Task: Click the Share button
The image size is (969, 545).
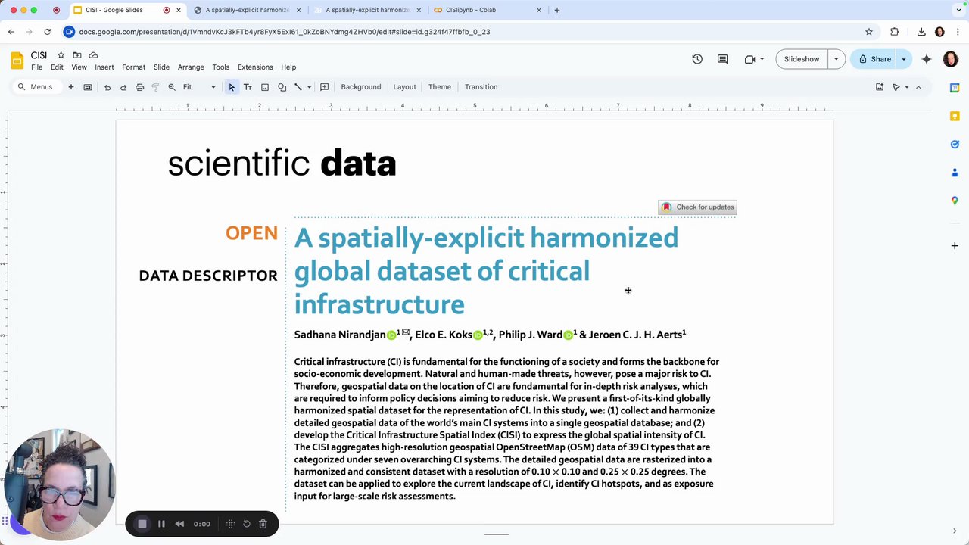Action: click(x=874, y=59)
